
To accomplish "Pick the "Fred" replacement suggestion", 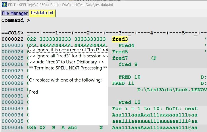I will (x=34, y=92).
